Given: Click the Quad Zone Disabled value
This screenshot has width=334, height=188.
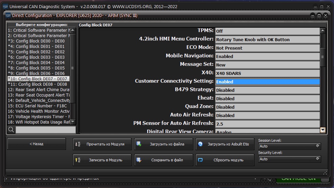Looking at the screenshot, I should (267, 107).
